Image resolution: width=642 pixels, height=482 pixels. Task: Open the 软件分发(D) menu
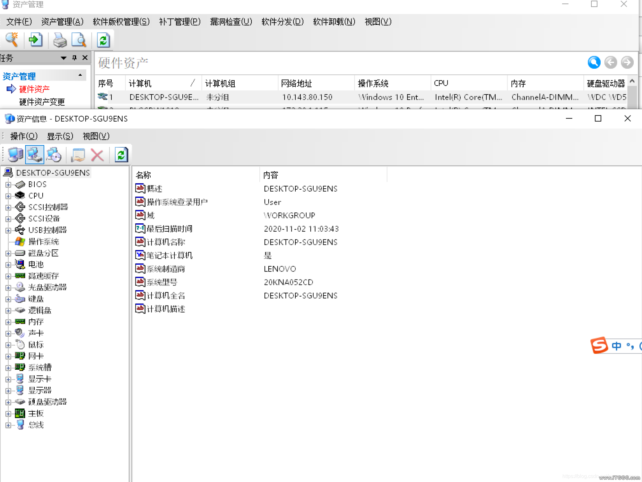click(x=282, y=22)
